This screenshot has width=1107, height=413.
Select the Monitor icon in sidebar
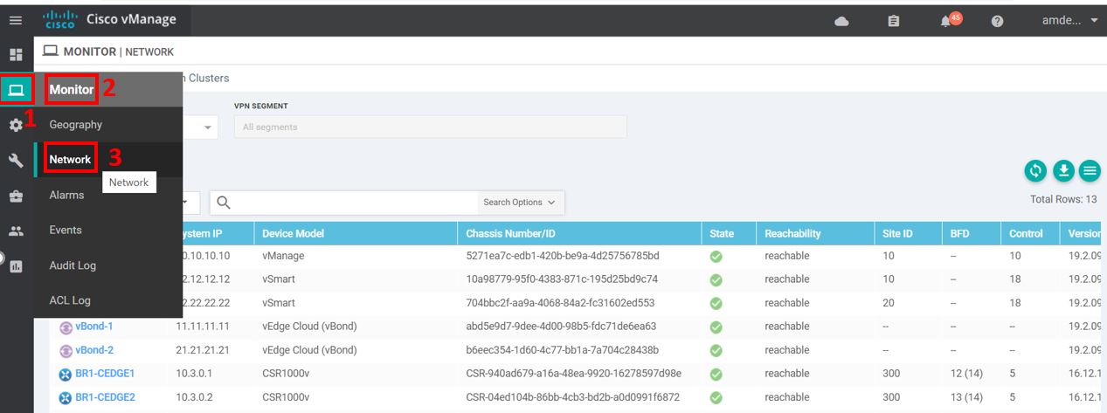pos(16,89)
